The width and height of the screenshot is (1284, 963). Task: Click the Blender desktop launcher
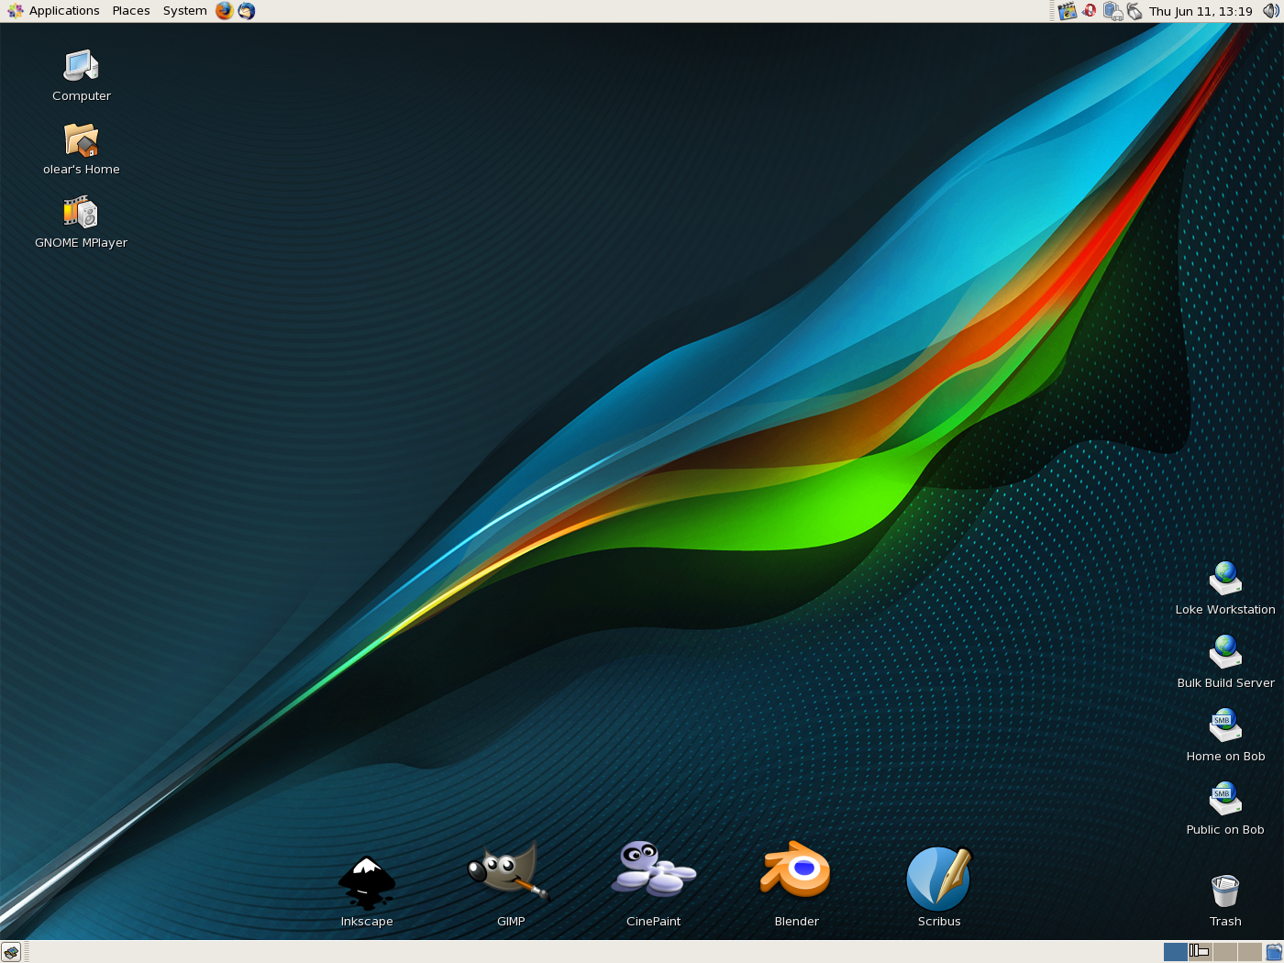796,871
